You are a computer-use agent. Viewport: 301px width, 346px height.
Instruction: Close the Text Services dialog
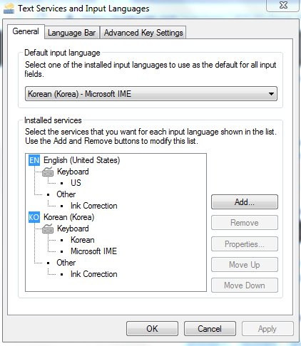[x=283, y=5]
